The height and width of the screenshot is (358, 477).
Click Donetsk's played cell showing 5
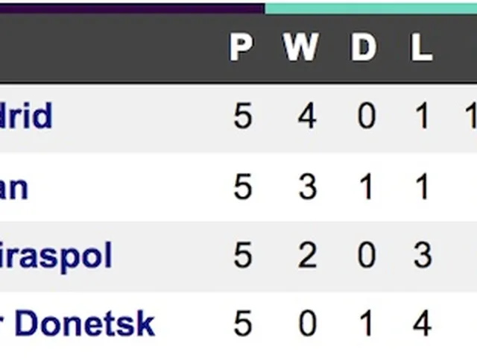pos(242,324)
